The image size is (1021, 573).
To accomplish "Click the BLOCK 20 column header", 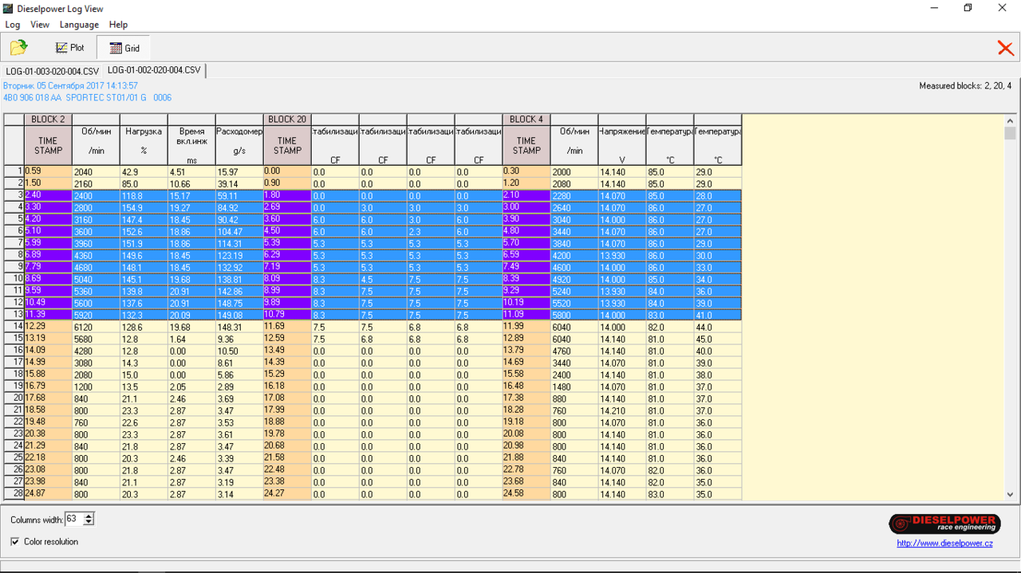I will 287,120.
